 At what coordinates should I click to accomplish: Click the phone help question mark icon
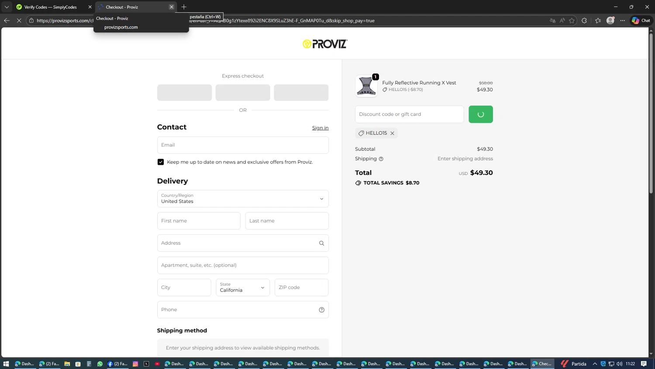click(x=321, y=310)
